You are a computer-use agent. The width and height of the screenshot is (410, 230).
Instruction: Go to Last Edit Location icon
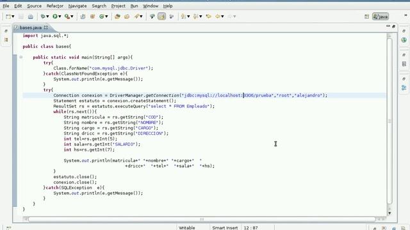pyautogui.click(x=208, y=17)
